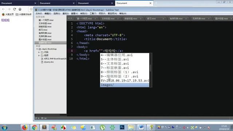
Task: Open Photoshop from the taskbar
Action: pos(122,127)
